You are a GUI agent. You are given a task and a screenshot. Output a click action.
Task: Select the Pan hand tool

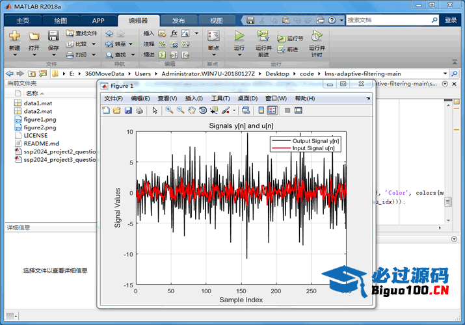(x=192, y=110)
